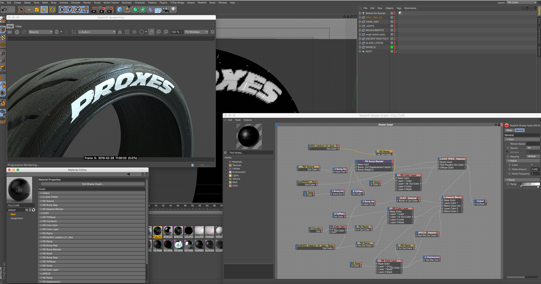Click the 100 % zoom field
Screen dimensions: 541x284
pos(176,32)
